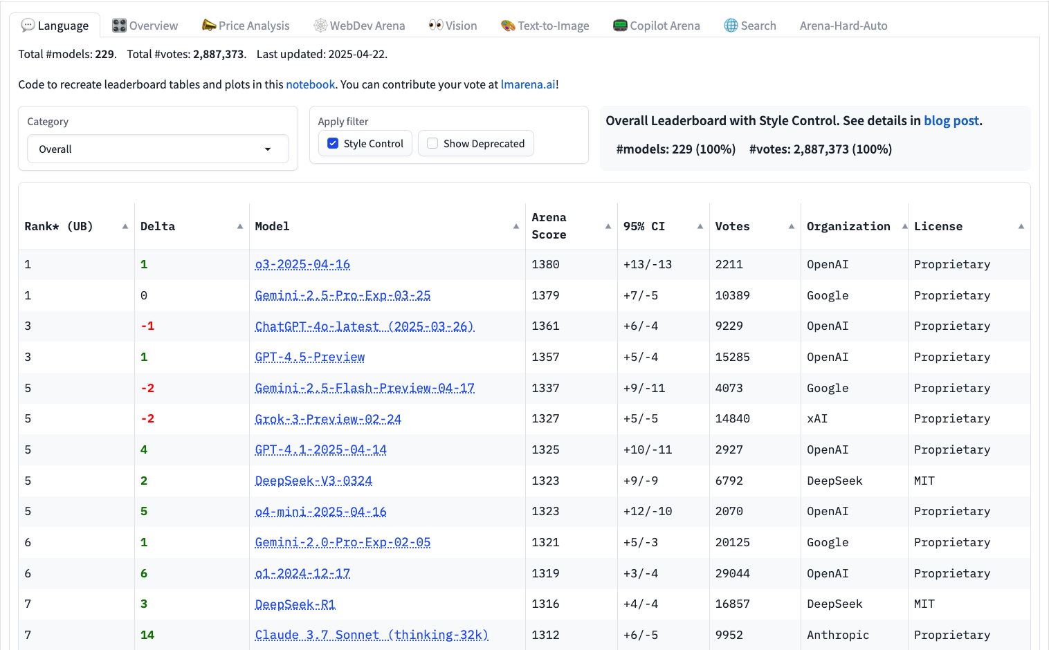Switch to the Overview tab
This screenshot has width=1049, height=650.
[x=145, y=26]
